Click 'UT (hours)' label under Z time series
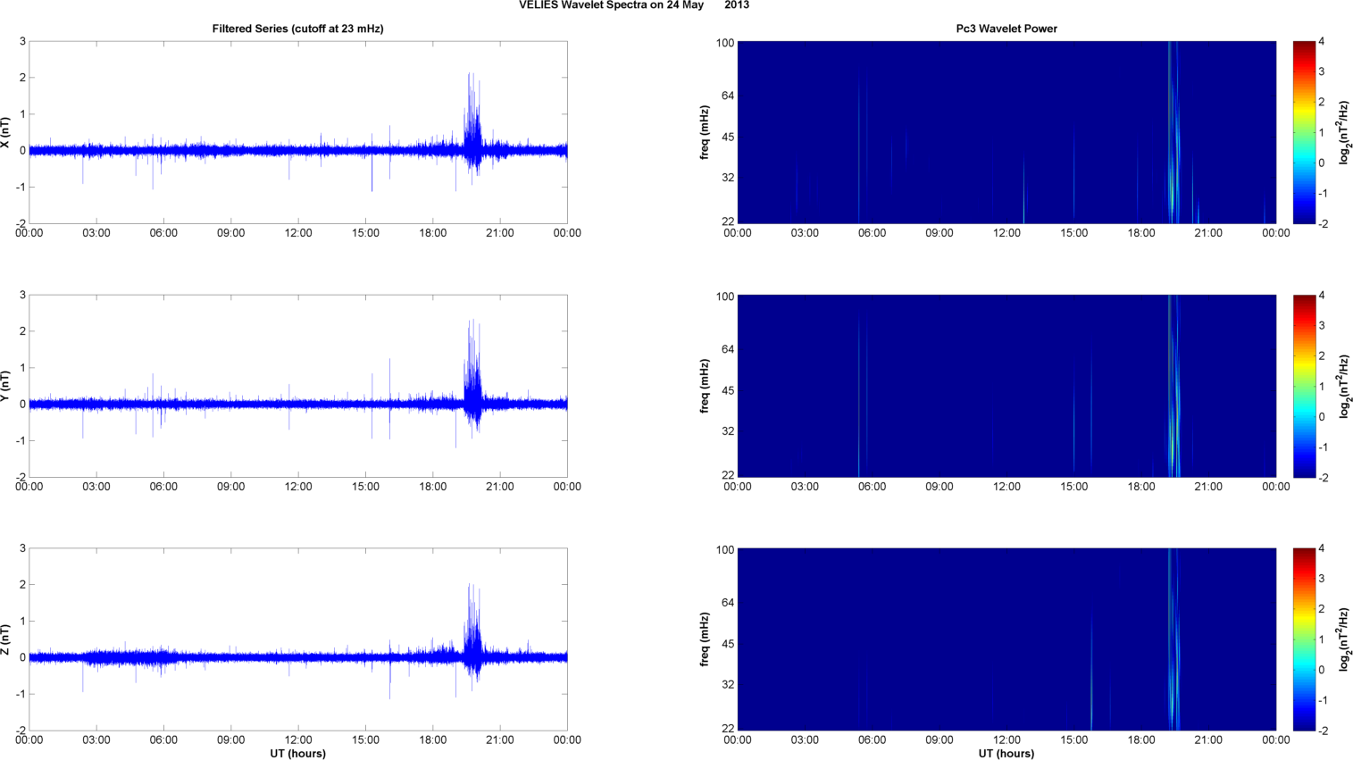 297,754
